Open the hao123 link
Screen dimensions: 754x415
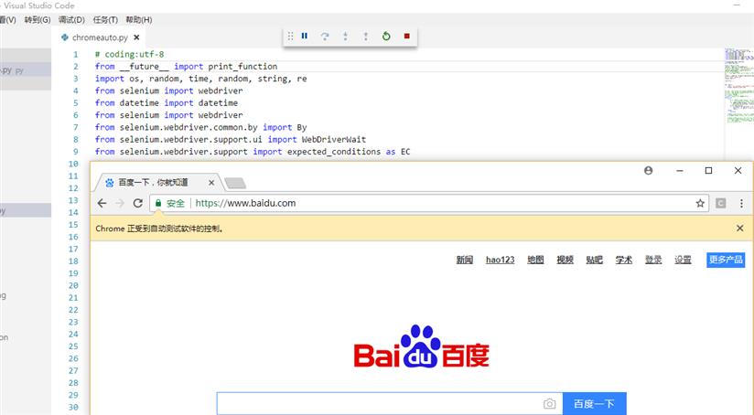pyautogui.click(x=501, y=260)
